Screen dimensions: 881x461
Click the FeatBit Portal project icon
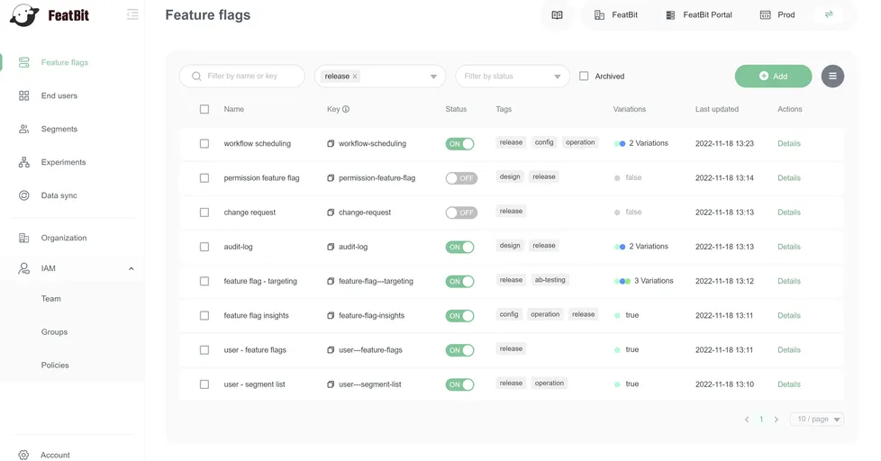click(670, 15)
